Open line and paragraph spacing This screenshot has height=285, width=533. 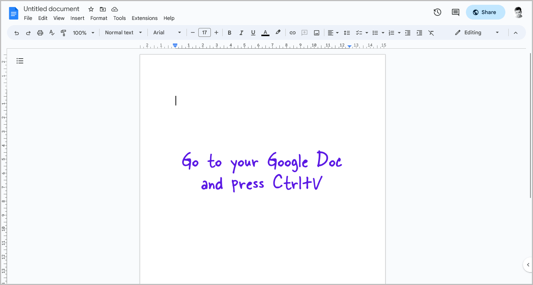[x=347, y=33]
